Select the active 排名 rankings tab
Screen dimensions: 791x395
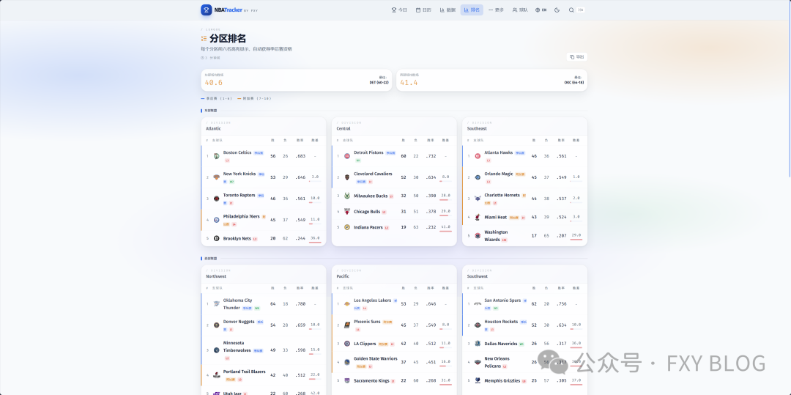472,10
